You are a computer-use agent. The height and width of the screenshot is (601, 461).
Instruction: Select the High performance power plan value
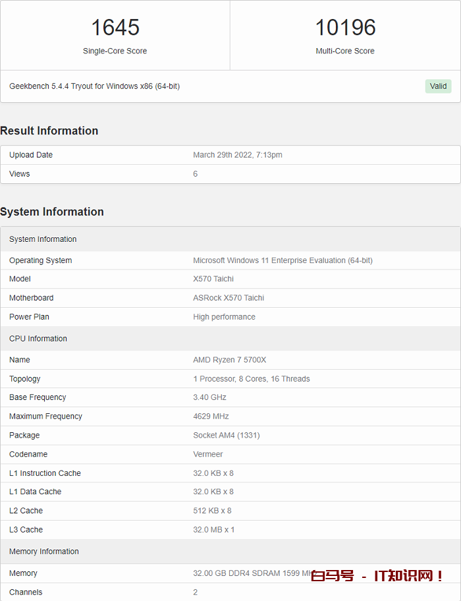coord(224,317)
